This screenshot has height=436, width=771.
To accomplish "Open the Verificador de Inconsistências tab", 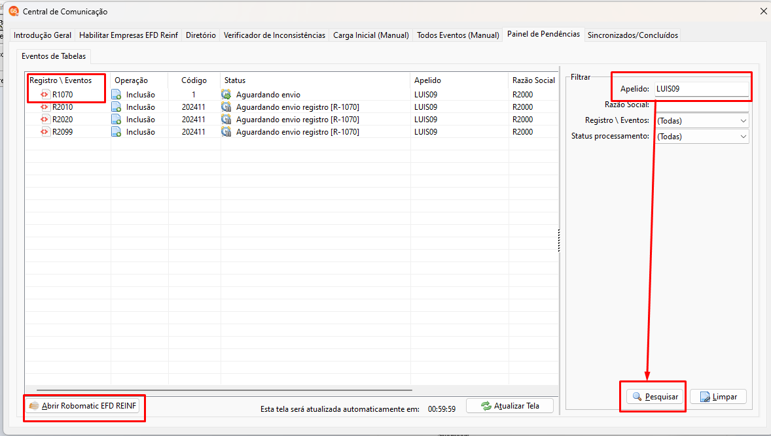I will (274, 35).
